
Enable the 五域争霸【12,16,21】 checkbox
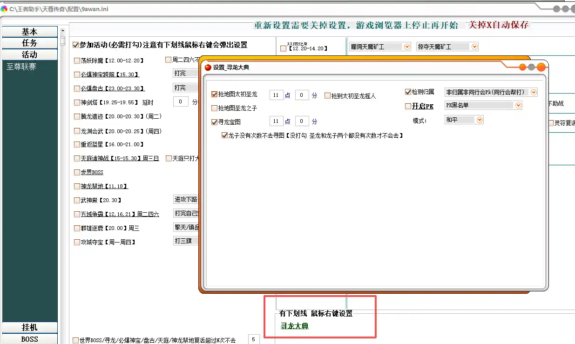click(77, 214)
